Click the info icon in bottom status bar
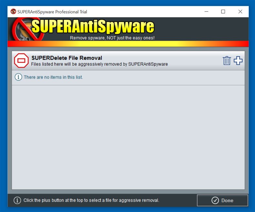The height and width of the screenshot is (212, 255). pos(17,200)
